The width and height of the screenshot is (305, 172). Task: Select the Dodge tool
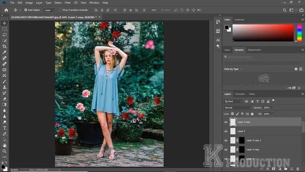tap(4, 122)
